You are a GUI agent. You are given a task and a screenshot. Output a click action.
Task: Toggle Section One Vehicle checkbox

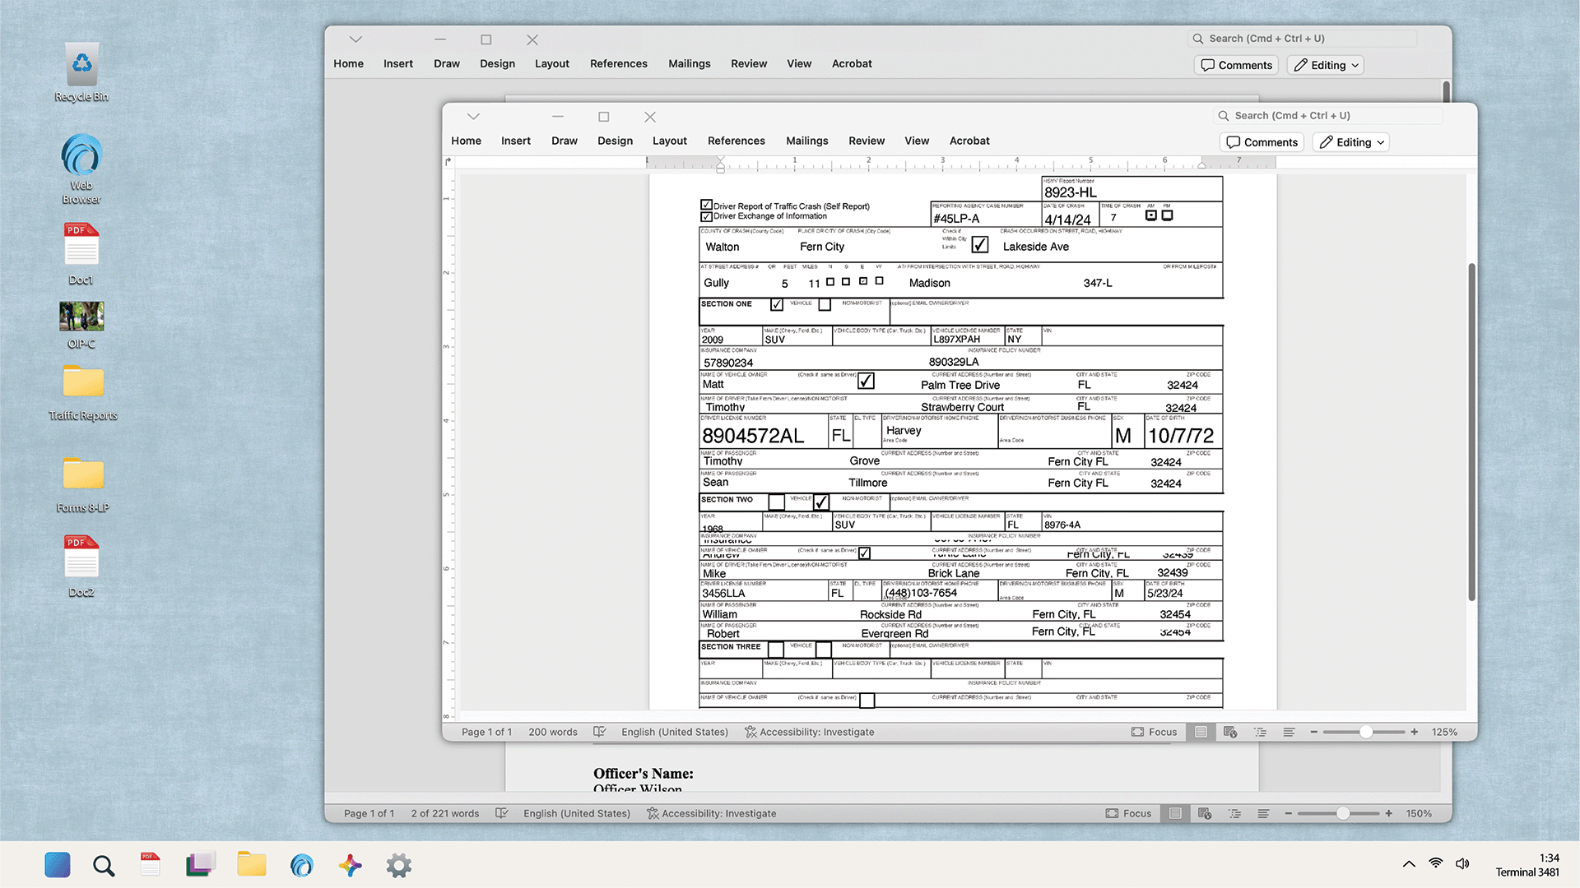point(776,304)
